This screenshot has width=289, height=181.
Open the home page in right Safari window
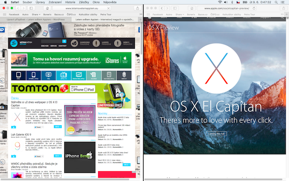192,8
